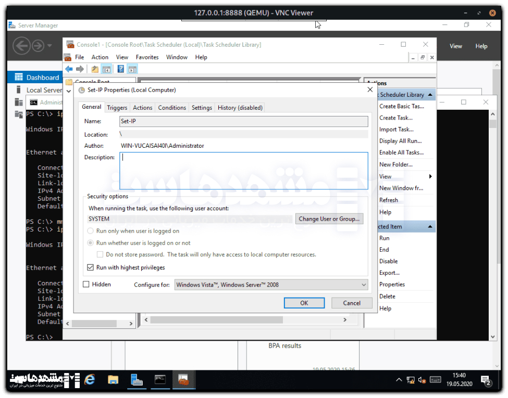
Task: Collapse the Task Scheduler Library actions section
Action: pyautogui.click(x=430, y=95)
